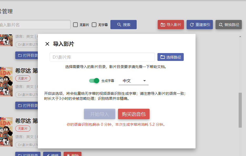246x156 pixels.
Task: Click the 编辑 button at the bottom
Action: click(x=52, y=154)
